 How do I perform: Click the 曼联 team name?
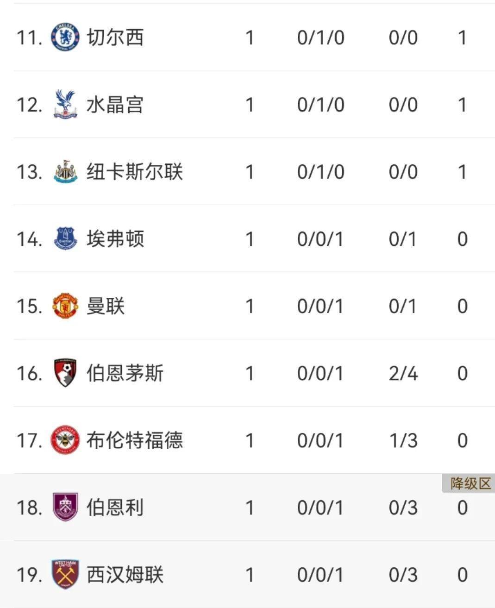pyautogui.click(x=106, y=306)
